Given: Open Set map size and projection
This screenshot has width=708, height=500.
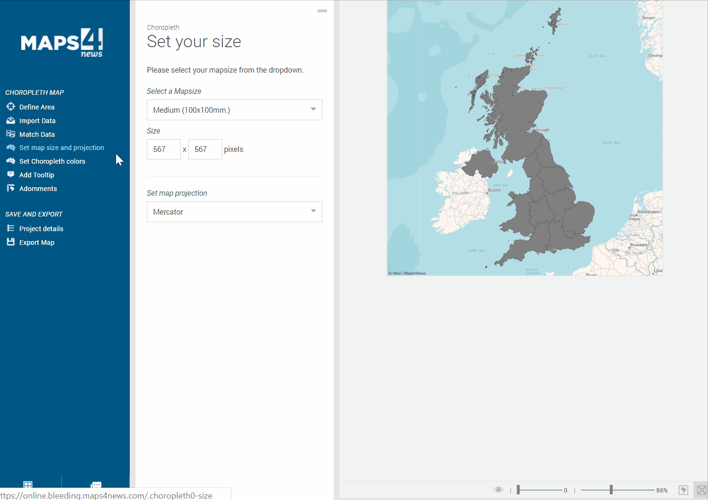Looking at the screenshot, I should [61, 148].
